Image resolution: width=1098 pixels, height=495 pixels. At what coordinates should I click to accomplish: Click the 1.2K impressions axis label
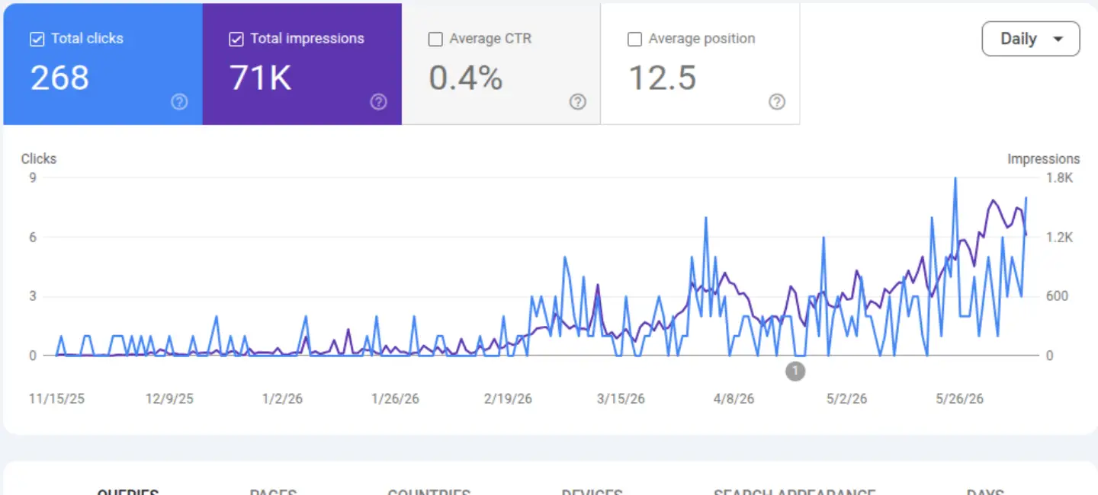coord(1059,238)
